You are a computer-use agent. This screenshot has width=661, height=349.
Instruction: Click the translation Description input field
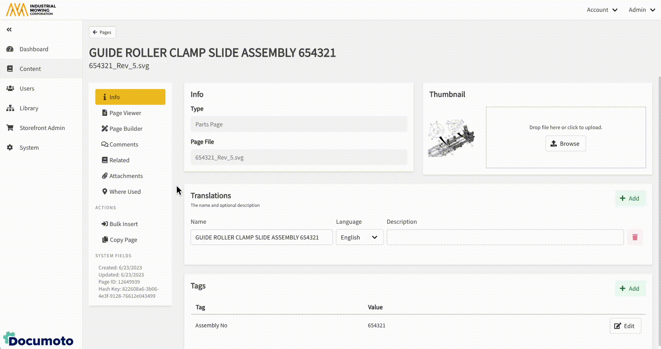tap(505, 237)
